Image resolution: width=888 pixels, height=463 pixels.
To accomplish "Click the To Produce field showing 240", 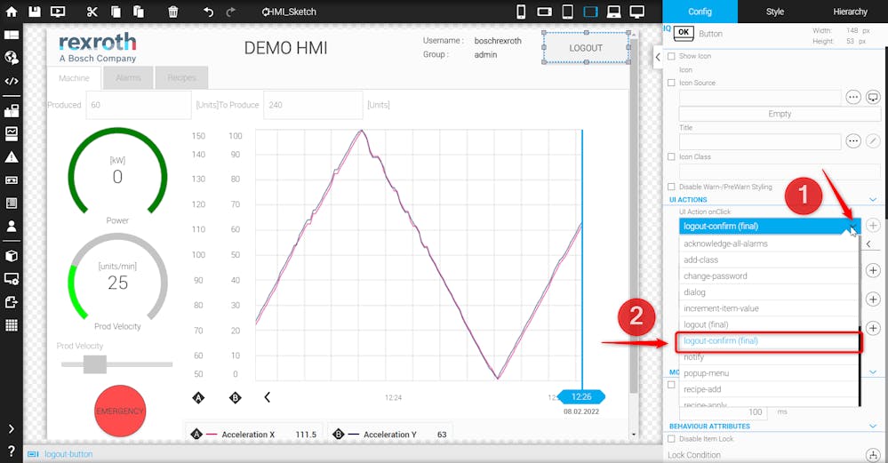I will tap(313, 105).
